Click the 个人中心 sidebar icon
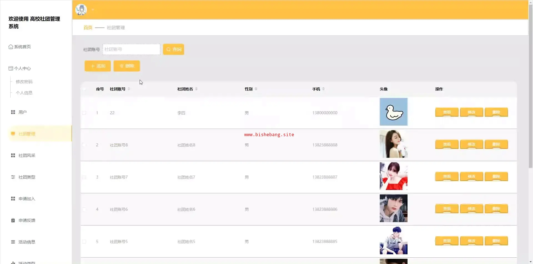The width and height of the screenshot is (533, 264). click(x=11, y=68)
